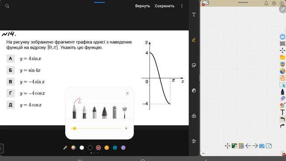Select answer option В y = −4sin x
The width and height of the screenshot is (286, 161).
(26, 81)
